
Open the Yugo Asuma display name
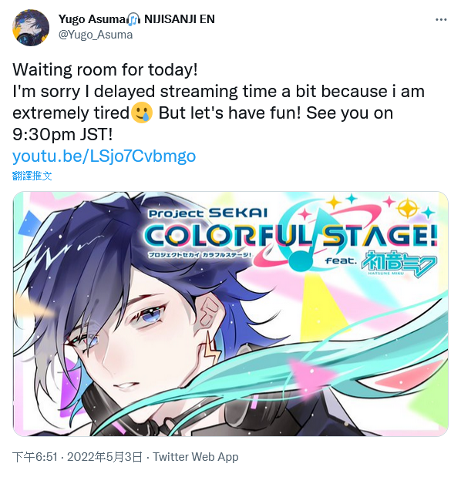tap(93, 18)
